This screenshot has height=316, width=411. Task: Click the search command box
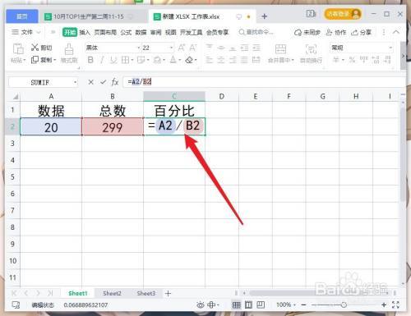[x=256, y=32]
